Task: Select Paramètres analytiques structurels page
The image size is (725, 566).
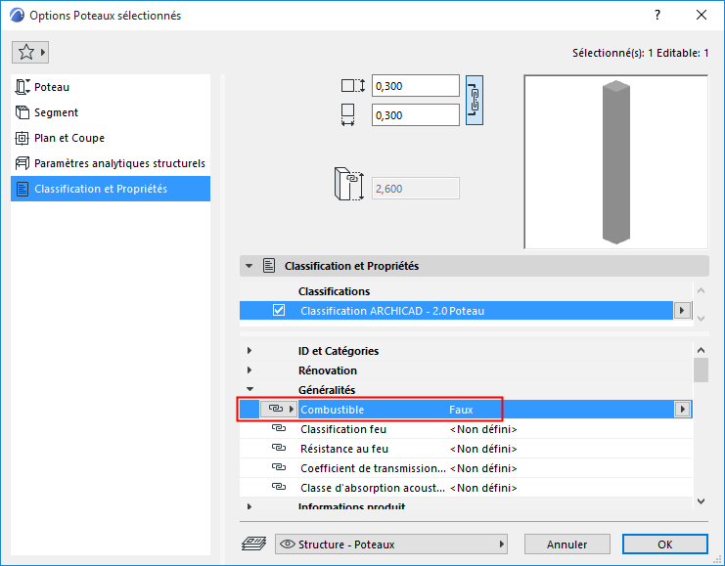Action: [x=119, y=163]
